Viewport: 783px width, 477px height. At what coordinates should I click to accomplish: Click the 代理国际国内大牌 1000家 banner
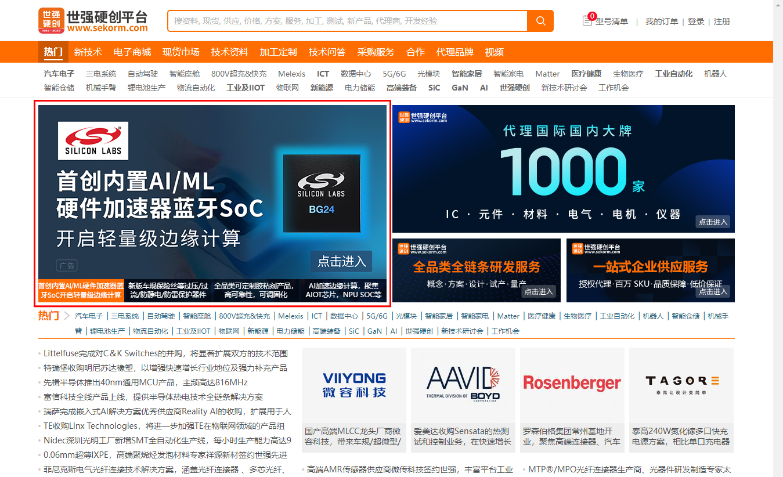click(564, 169)
